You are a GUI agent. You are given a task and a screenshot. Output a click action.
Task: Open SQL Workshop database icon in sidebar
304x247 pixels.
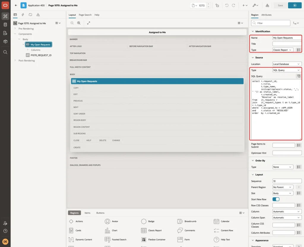[5, 25]
